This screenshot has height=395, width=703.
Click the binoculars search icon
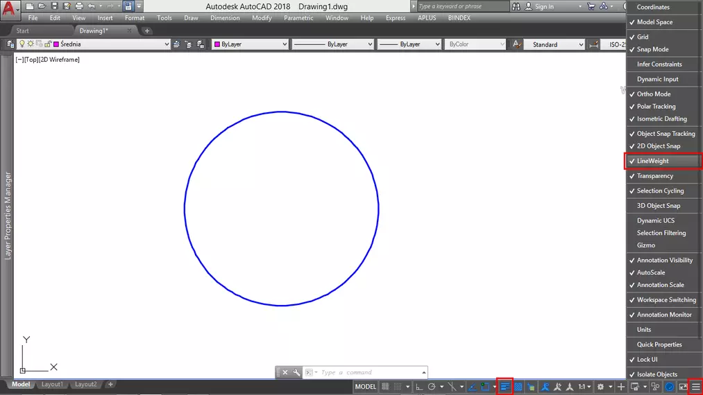[516, 6]
